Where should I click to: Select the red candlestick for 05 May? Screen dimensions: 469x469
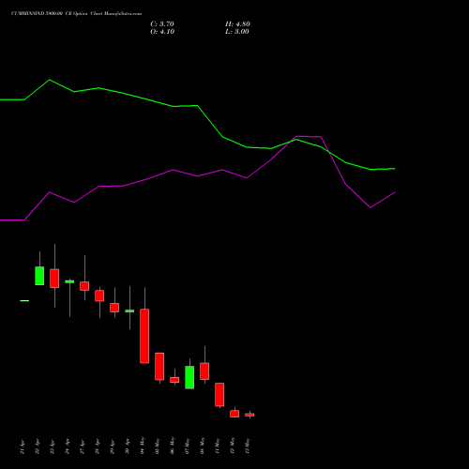point(159,367)
